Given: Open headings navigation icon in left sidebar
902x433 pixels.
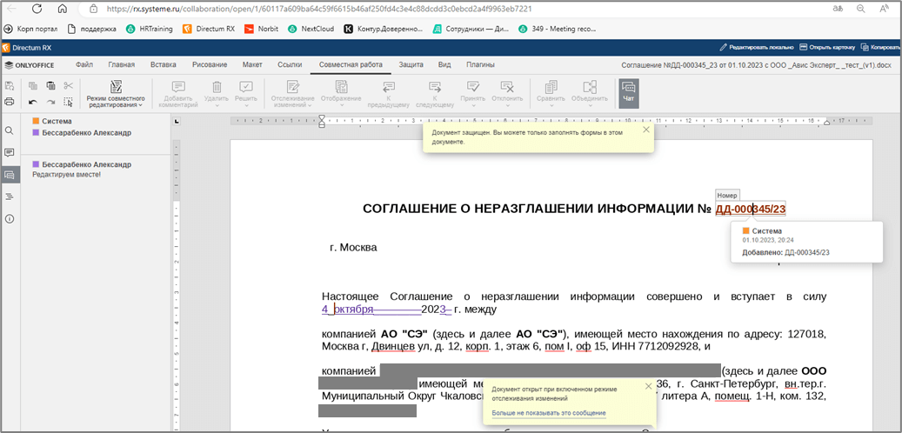Looking at the screenshot, I should coord(10,197).
